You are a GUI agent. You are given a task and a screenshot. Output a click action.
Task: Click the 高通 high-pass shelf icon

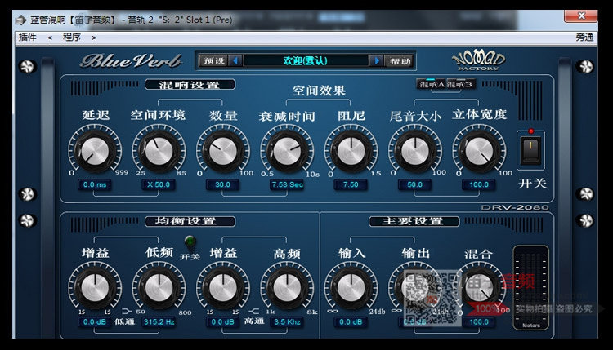[x=254, y=312]
